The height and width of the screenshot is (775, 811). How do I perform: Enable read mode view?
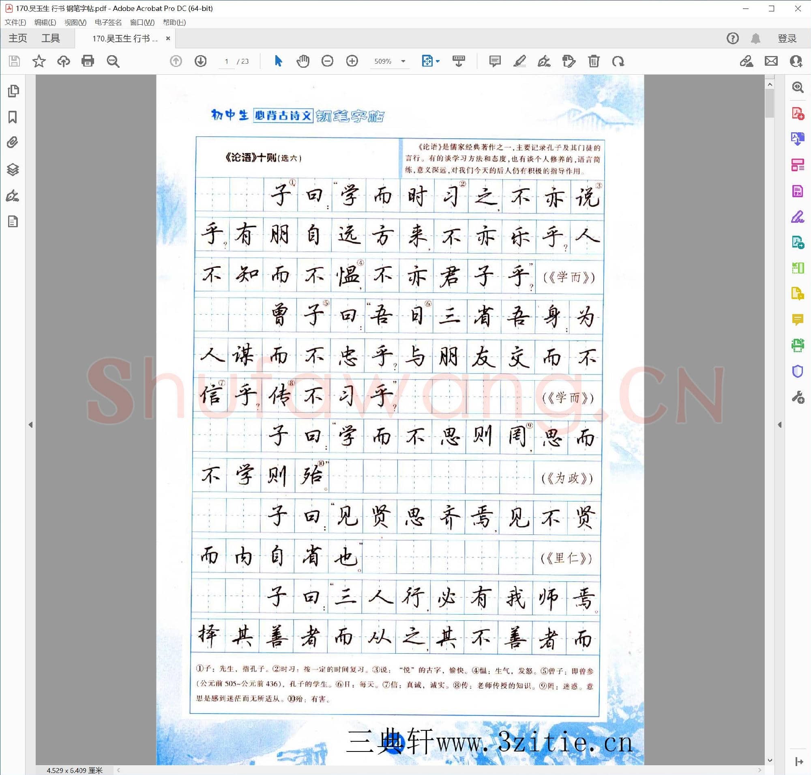pyautogui.click(x=459, y=61)
